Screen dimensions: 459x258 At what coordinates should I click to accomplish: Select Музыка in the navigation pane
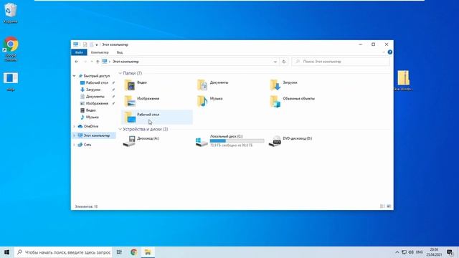point(90,117)
